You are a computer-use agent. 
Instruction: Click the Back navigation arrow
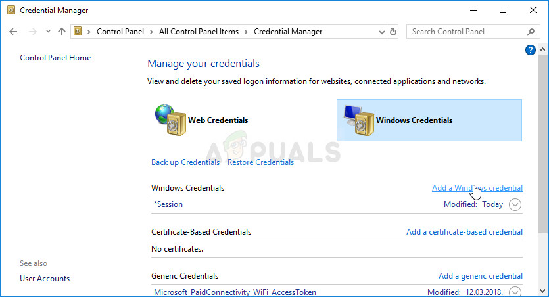pyautogui.click(x=13, y=32)
